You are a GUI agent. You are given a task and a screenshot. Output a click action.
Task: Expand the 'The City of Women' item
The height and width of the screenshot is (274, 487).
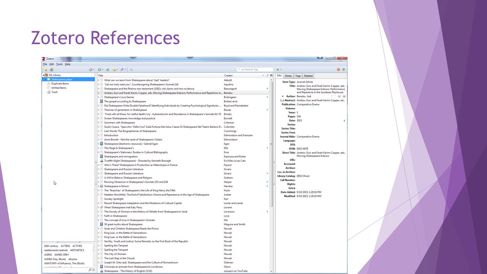pos(99,254)
